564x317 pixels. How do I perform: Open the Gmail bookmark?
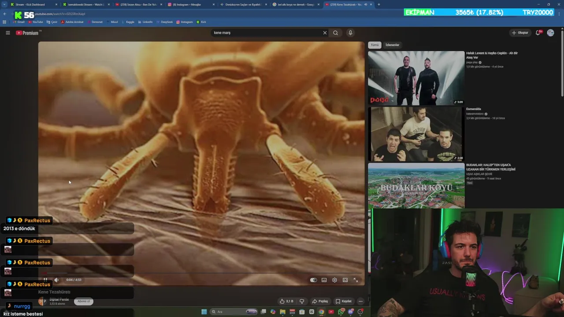pyautogui.click(x=19, y=22)
